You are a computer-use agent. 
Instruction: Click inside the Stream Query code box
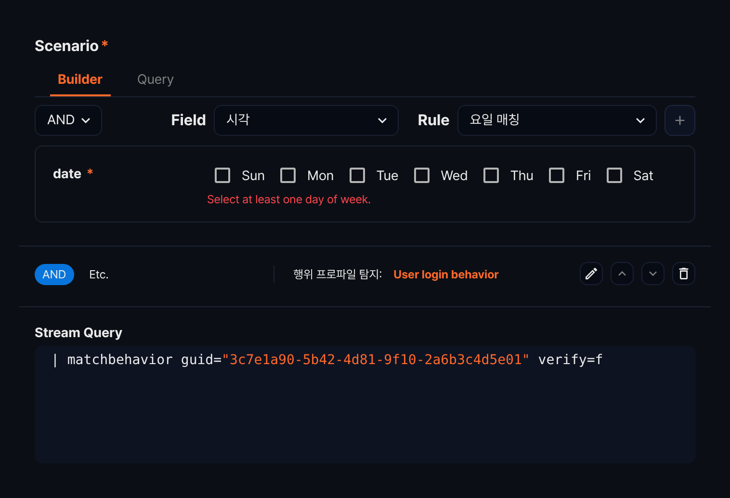[365, 405]
